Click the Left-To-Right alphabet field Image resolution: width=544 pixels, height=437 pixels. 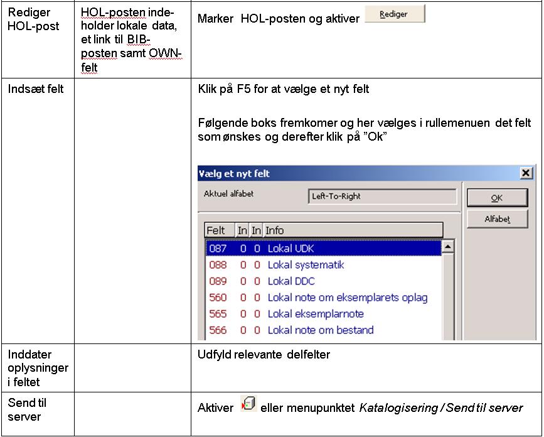[x=383, y=197]
